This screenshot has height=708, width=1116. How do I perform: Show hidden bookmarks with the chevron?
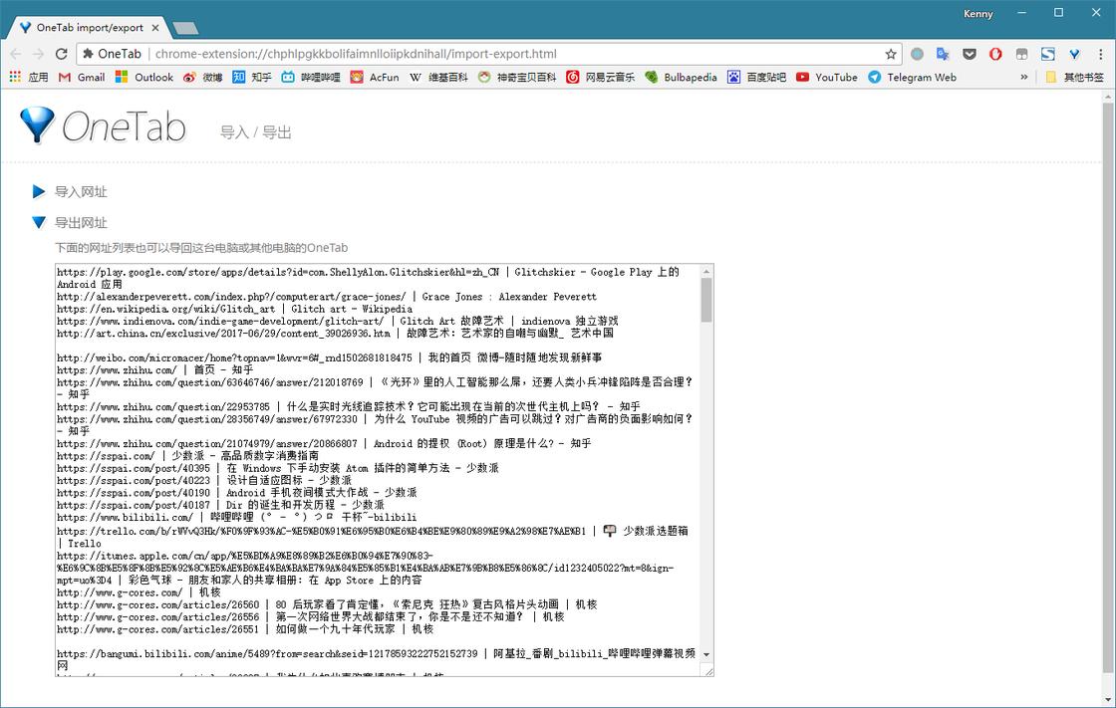point(1024,77)
